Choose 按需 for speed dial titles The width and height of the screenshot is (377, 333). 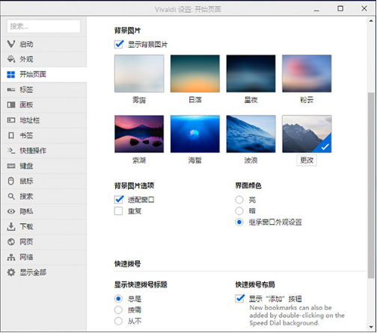pos(118,310)
